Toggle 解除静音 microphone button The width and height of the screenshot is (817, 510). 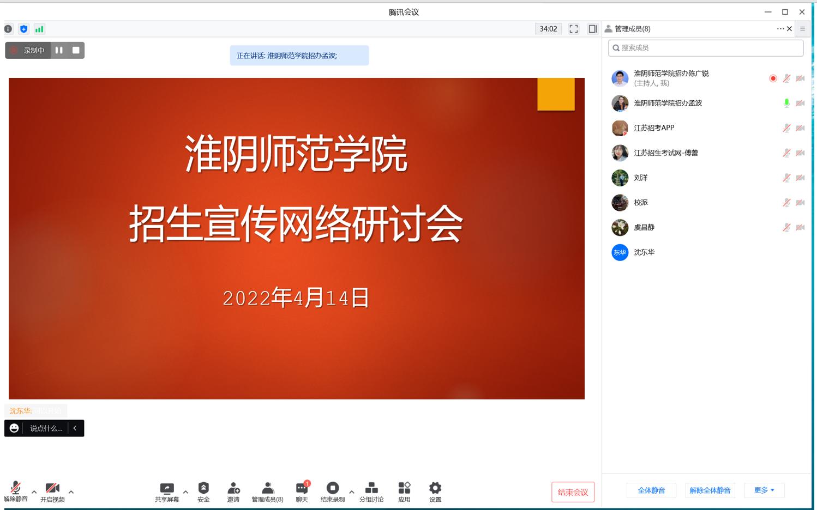[16, 488]
